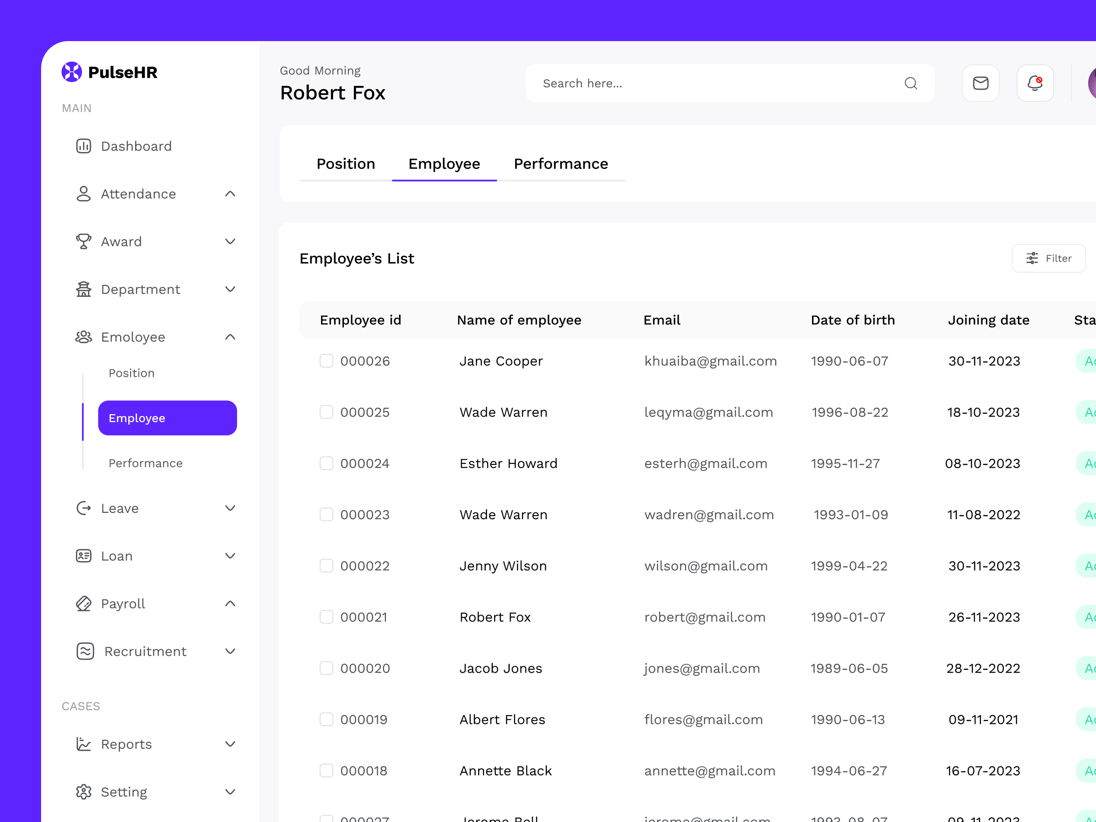Open the Position tab
The height and width of the screenshot is (822, 1096).
pyautogui.click(x=346, y=163)
